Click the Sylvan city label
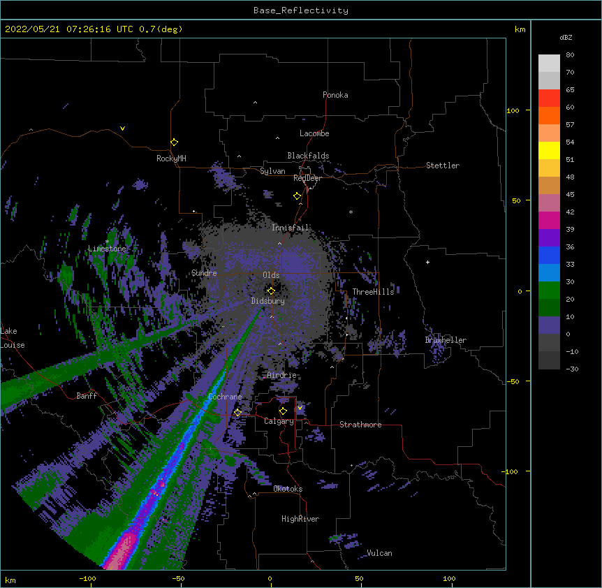 coord(272,171)
